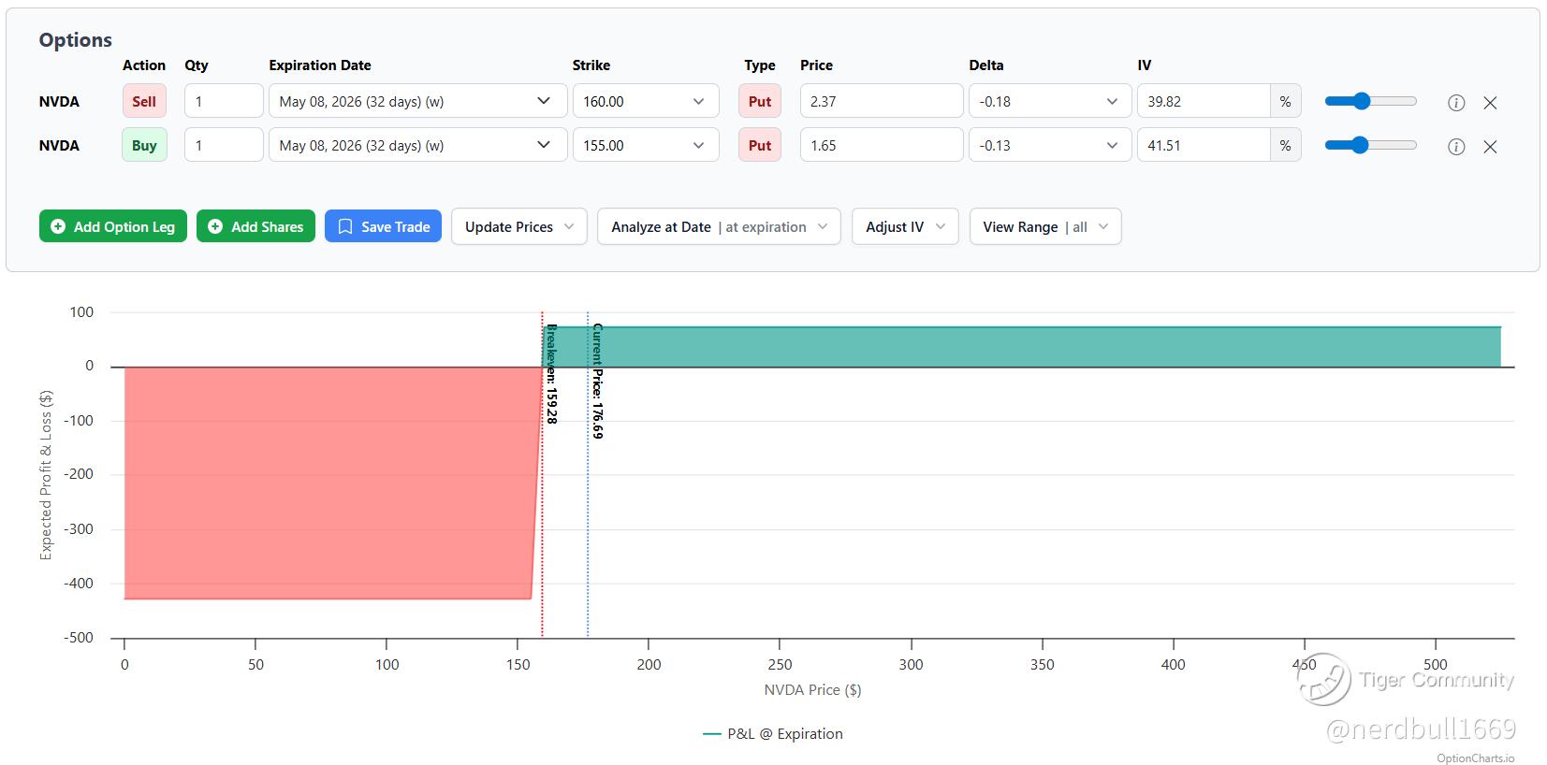Toggle the Sell action on the 160.00 leg
The height and width of the screenshot is (765, 1547).
[144, 101]
